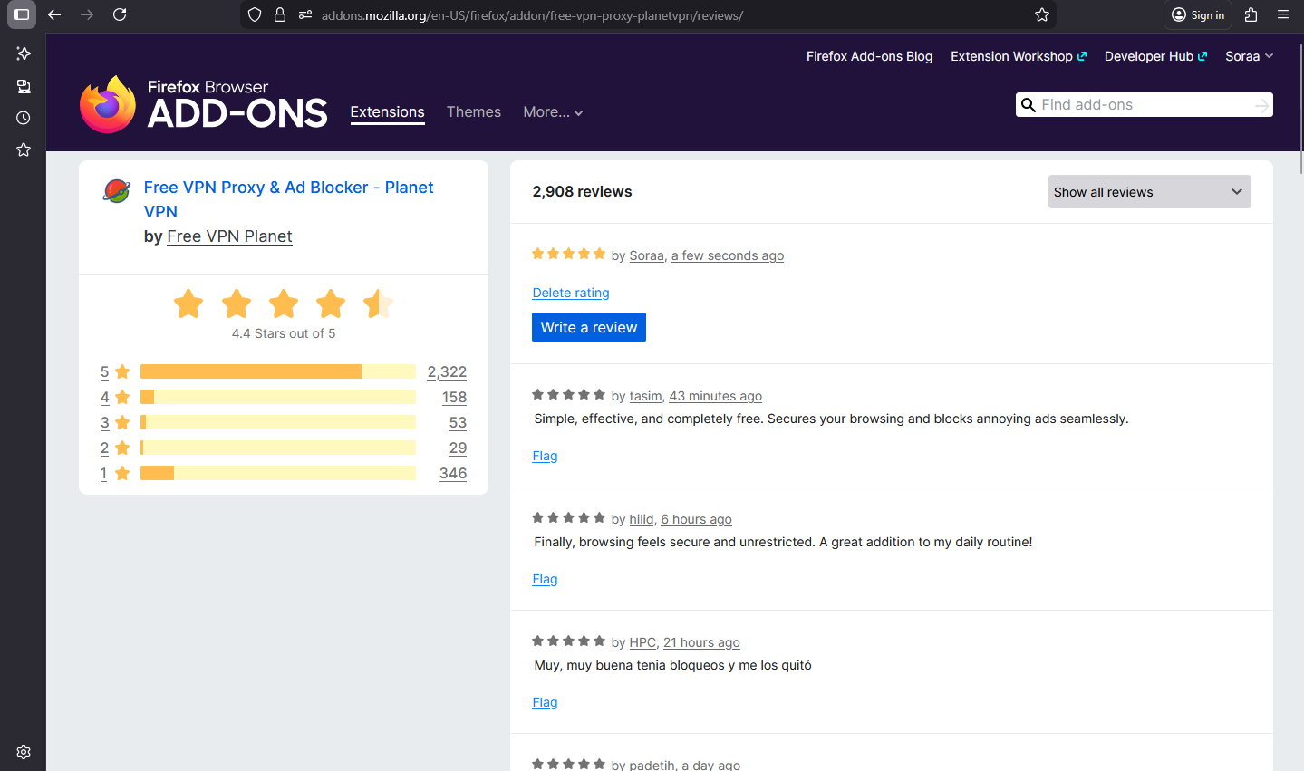This screenshot has width=1304, height=771.
Task: Filter reviews by the 1-star bar
Action: (278, 473)
